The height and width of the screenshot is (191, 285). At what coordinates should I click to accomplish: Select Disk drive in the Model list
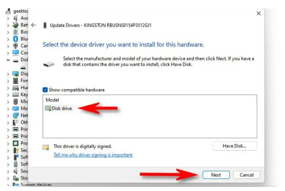[x=62, y=109]
